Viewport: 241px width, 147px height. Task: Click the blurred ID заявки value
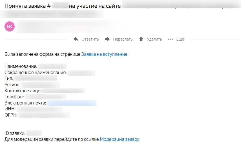(34, 133)
